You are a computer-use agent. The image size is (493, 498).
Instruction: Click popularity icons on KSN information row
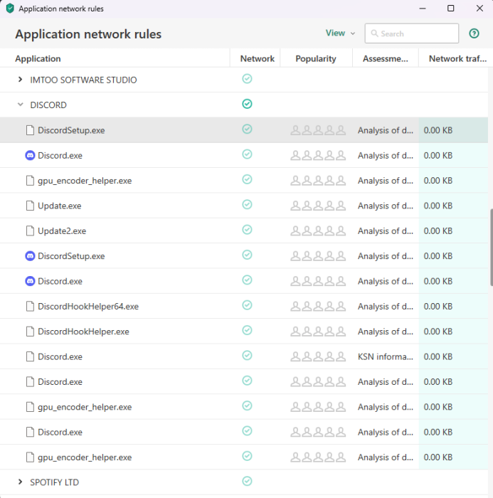tap(318, 356)
